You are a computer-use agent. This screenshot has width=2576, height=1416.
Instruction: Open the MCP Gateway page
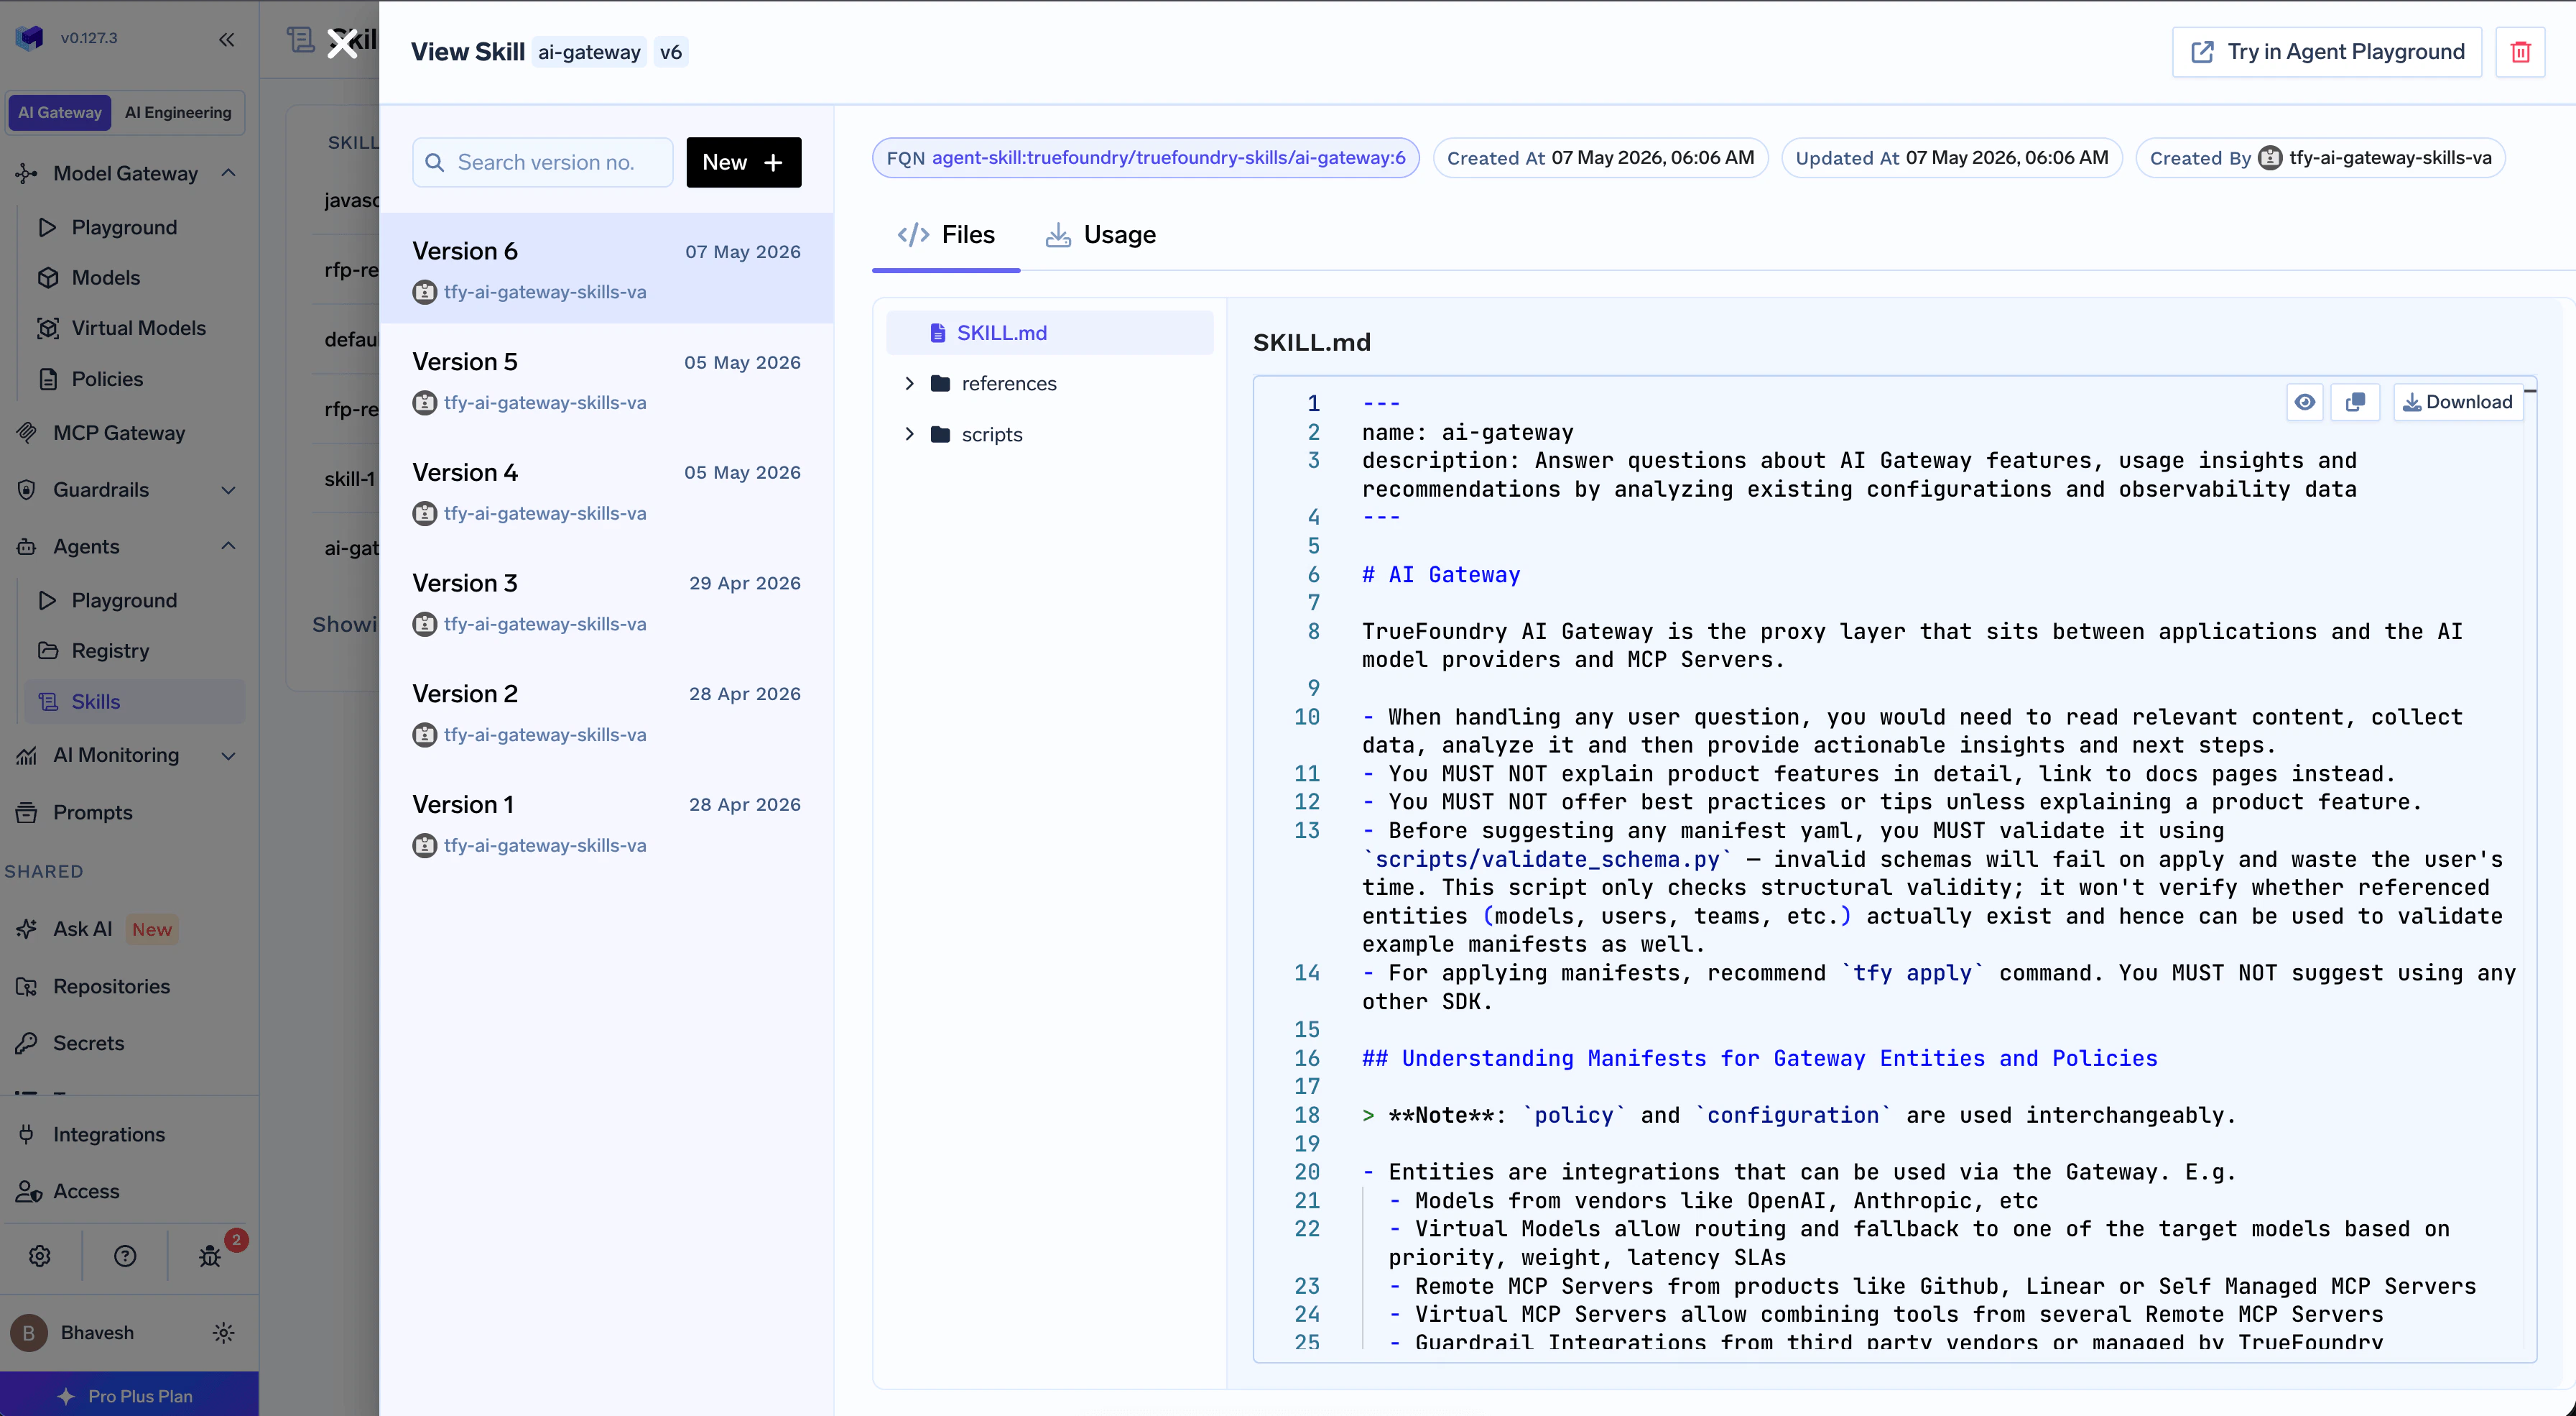119,433
